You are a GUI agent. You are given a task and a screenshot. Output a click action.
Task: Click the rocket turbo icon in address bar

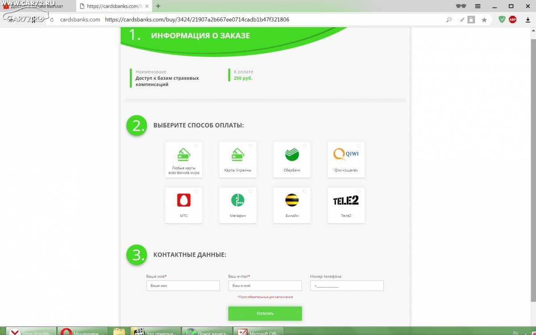click(462, 20)
